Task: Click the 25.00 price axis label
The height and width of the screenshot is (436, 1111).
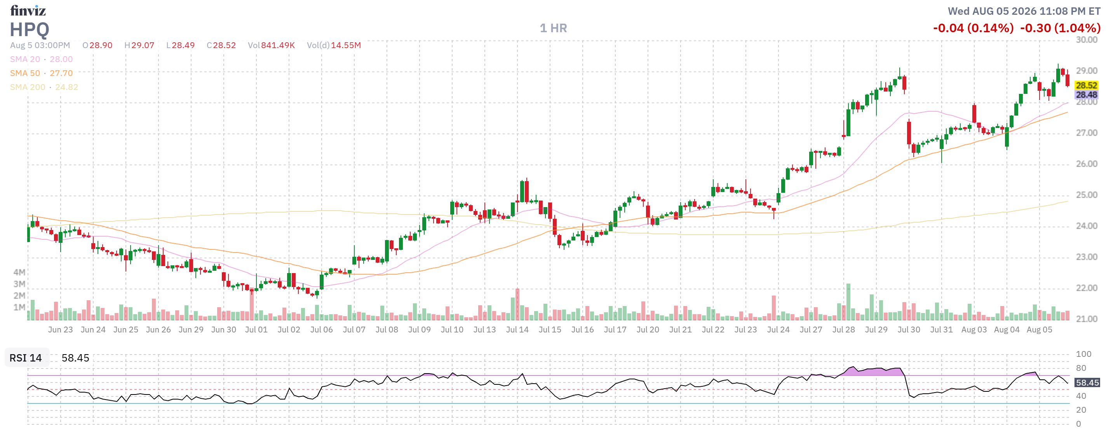Action: (x=1087, y=195)
